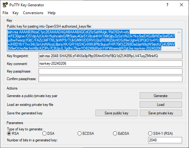The width and height of the screenshot is (189, 148).
Task: Click the Save public key button
Action: (x=116, y=113)
